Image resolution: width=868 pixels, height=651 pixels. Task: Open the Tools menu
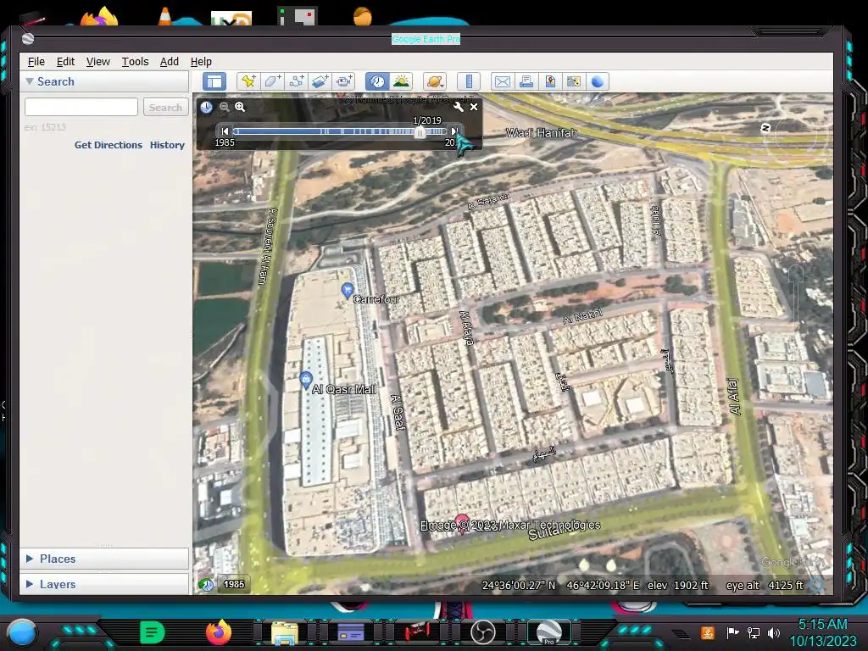(135, 61)
